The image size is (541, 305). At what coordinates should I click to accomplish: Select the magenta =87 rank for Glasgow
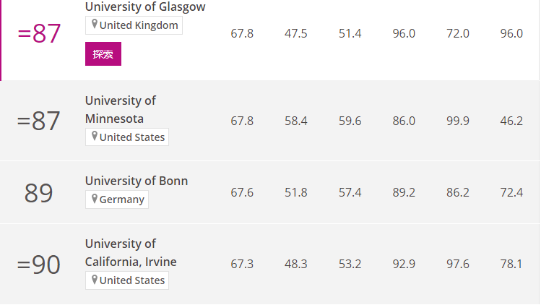39,33
